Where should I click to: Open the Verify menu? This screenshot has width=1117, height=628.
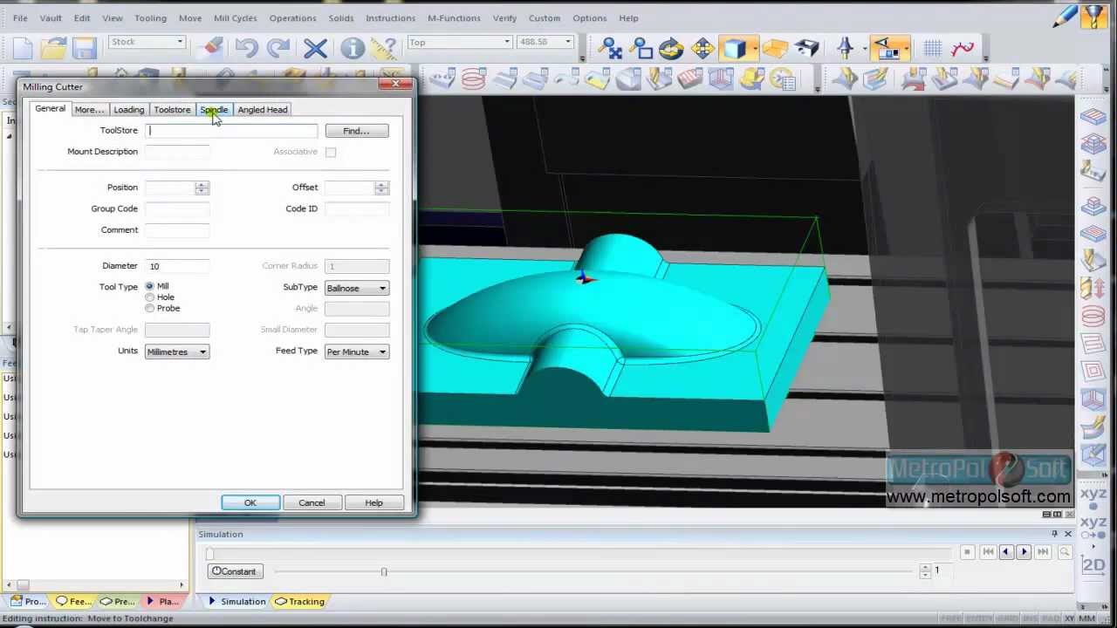(x=504, y=17)
